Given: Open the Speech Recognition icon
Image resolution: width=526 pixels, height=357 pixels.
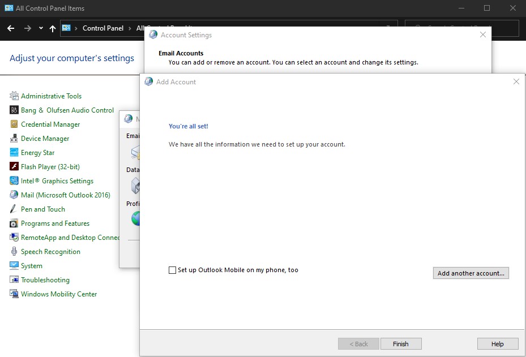Looking at the screenshot, I should point(14,251).
